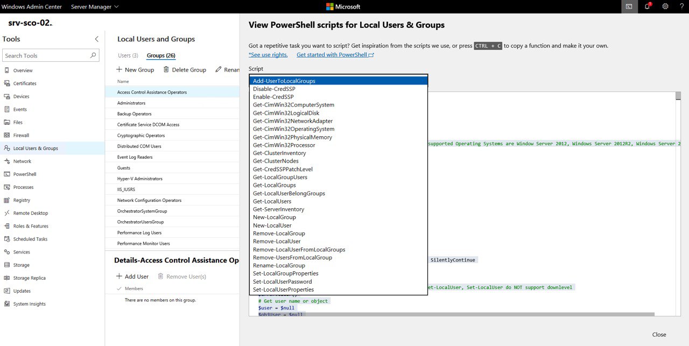Choose New-LocalGroup in script list
The image size is (689, 346).
(339, 217)
